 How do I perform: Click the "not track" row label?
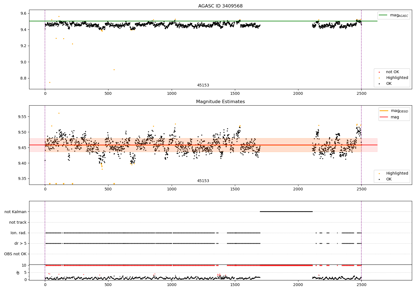click(x=18, y=222)
